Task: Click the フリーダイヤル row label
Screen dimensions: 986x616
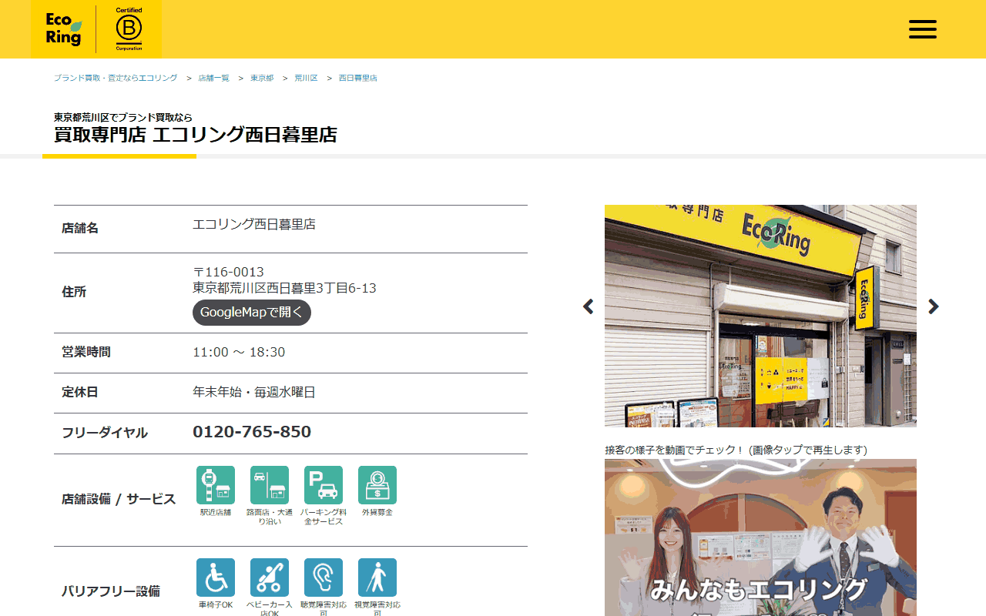Action: (x=105, y=433)
